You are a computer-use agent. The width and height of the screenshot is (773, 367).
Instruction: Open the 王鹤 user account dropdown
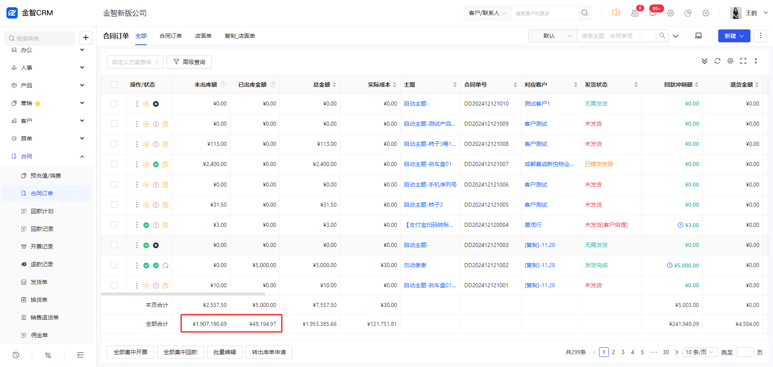point(749,13)
